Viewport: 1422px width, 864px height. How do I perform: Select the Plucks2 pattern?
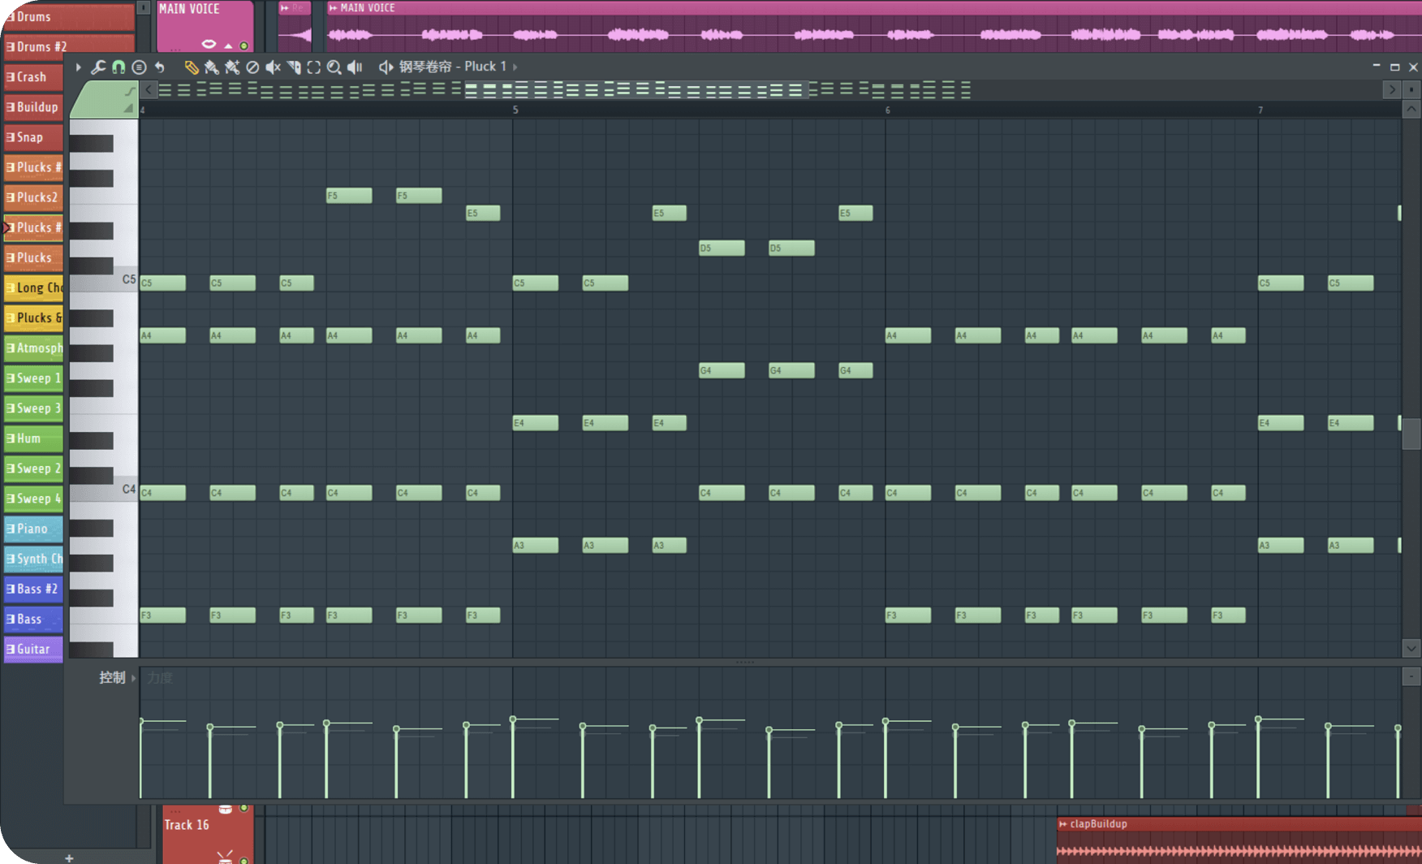pos(33,197)
